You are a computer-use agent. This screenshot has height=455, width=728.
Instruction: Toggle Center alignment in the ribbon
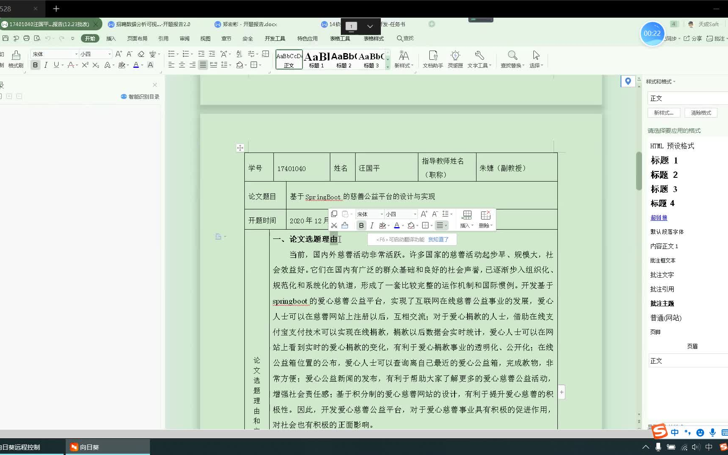coord(182,65)
